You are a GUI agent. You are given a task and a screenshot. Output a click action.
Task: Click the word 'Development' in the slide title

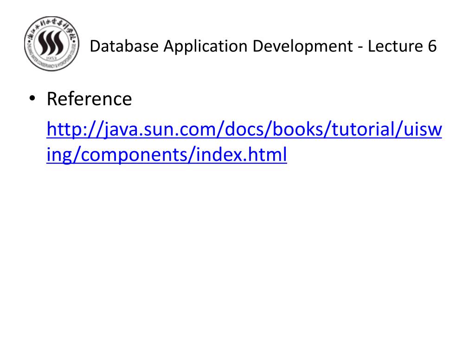pyautogui.click(x=302, y=47)
